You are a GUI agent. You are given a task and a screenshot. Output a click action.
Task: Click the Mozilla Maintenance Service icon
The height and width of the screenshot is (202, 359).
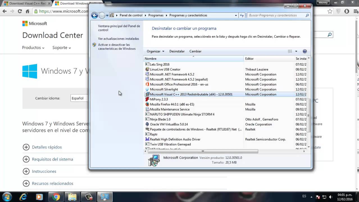(147, 109)
